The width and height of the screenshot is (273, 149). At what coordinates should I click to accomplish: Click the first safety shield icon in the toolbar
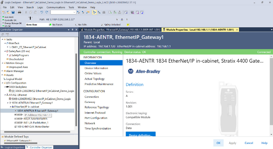[x=126, y=12]
